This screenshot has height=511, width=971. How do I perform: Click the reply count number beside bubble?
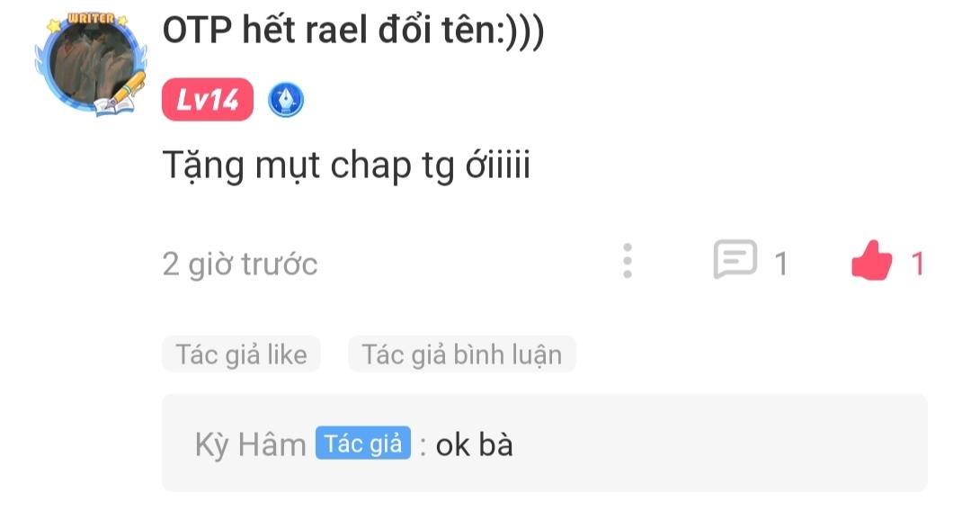point(780,264)
